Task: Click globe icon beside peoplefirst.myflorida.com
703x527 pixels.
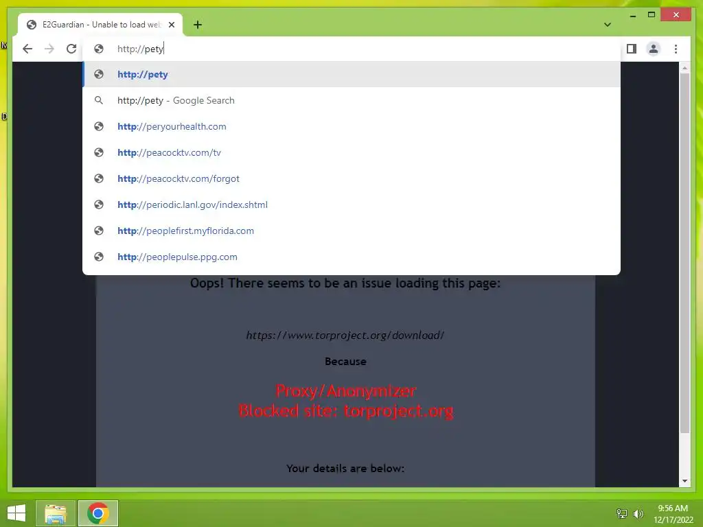Action: point(99,231)
